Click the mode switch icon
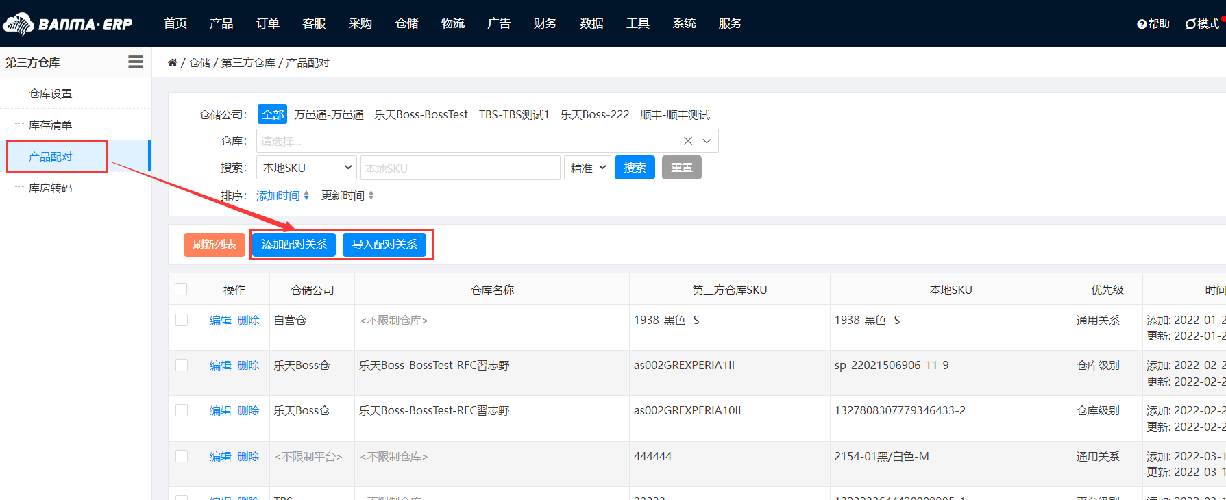Screen dimensions: 1226x500 click(x=1190, y=24)
